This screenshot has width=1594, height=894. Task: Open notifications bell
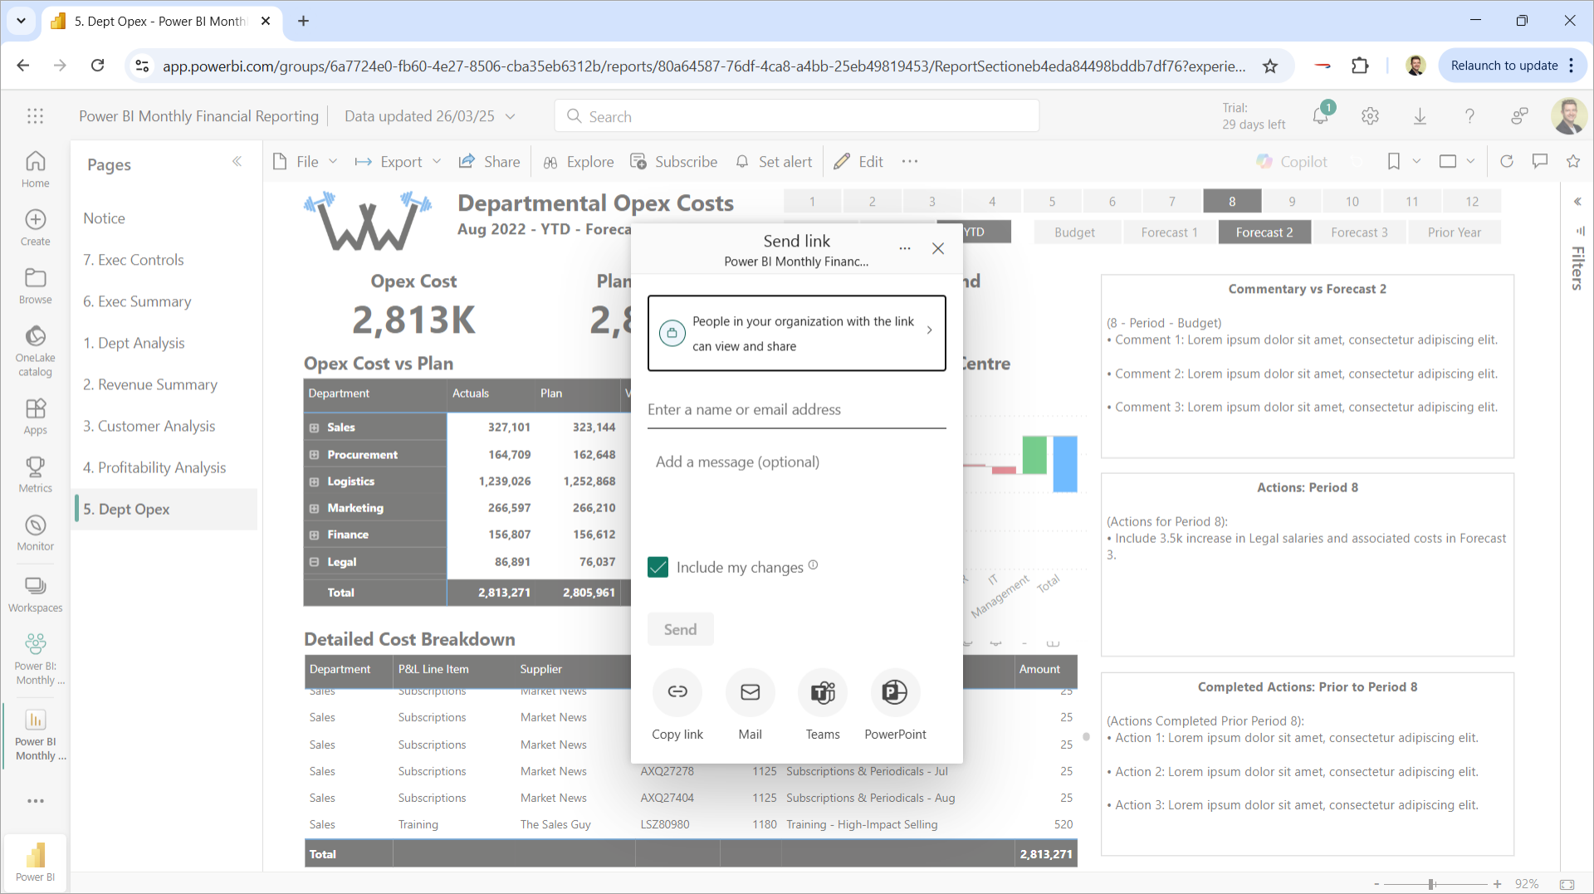click(1321, 116)
